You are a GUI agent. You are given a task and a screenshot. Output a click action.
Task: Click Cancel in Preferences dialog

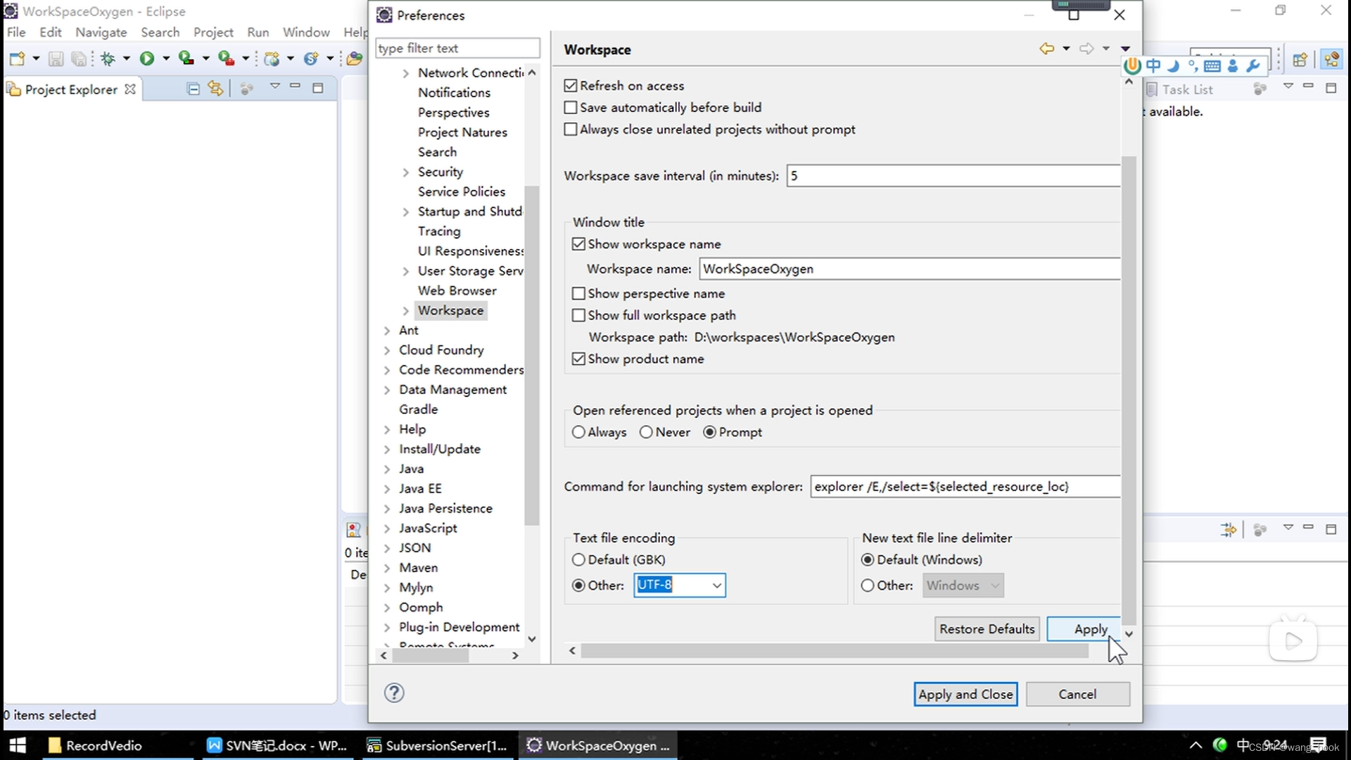(1077, 695)
